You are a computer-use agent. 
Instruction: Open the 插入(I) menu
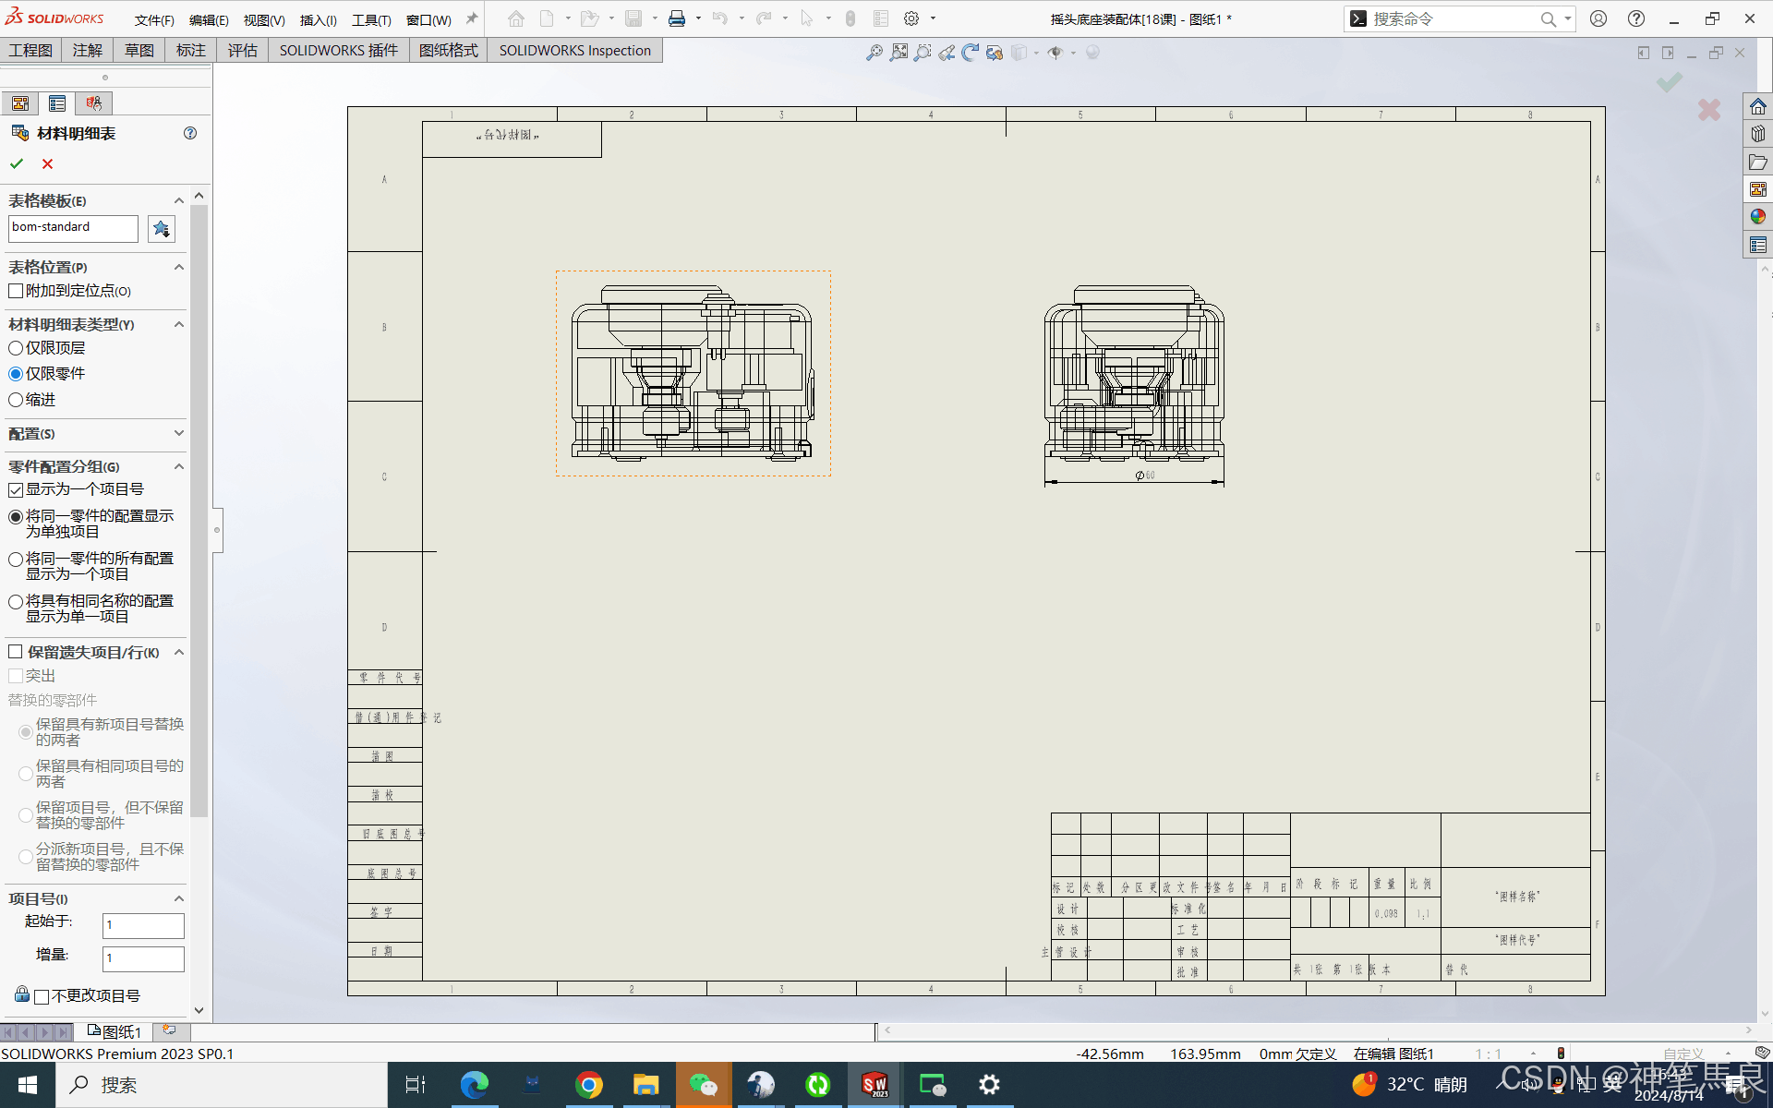tap(318, 19)
